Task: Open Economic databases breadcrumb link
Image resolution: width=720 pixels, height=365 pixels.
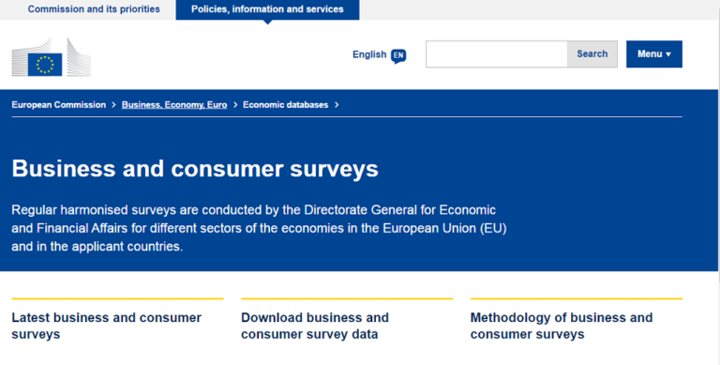Action: (x=286, y=105)
